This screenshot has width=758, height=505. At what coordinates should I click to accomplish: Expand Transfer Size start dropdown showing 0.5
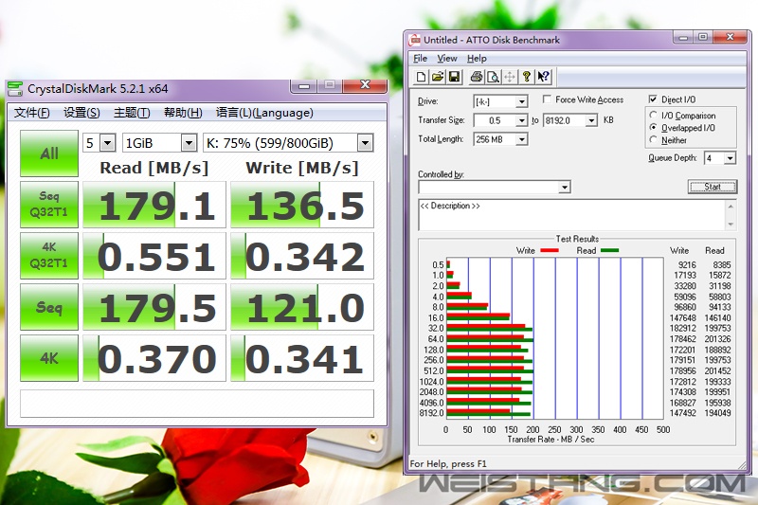click(521, 120)
